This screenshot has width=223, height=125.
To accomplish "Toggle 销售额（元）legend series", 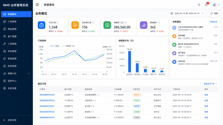I will point(68,46).
